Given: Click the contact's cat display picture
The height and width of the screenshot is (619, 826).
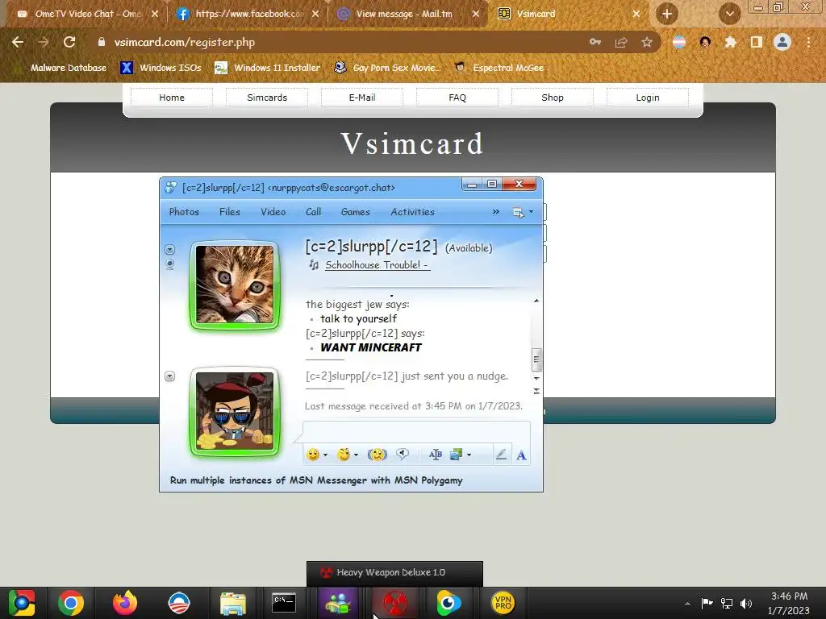Looking at the screenshot, I should [x=235, y=285].
